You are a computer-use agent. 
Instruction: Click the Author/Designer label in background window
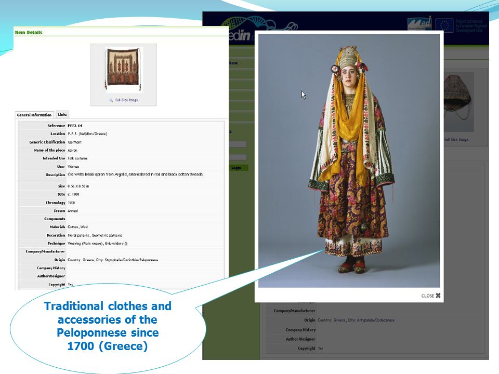300,339
